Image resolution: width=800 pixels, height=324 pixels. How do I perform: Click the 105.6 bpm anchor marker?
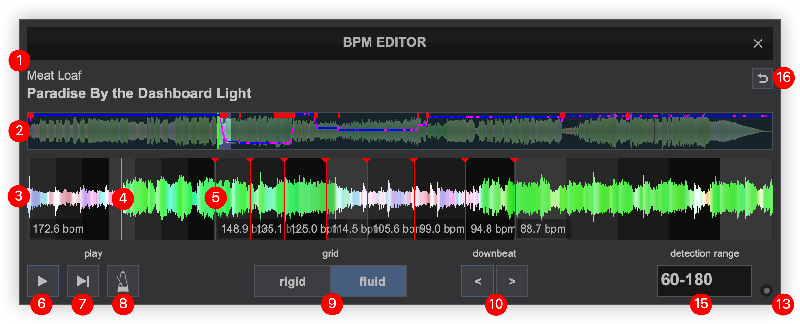366,161
